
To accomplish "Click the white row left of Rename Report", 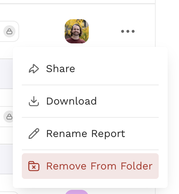I will (6, 135).
